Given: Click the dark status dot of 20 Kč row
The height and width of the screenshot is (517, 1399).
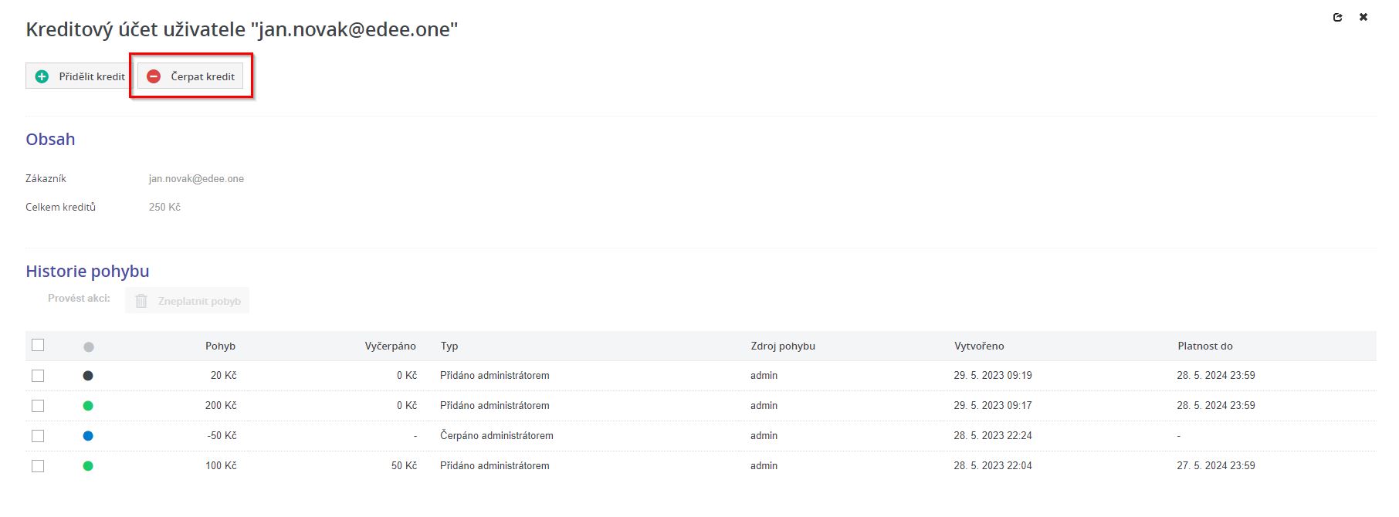Looking at the screenshot, I should [x=88, y=376].
